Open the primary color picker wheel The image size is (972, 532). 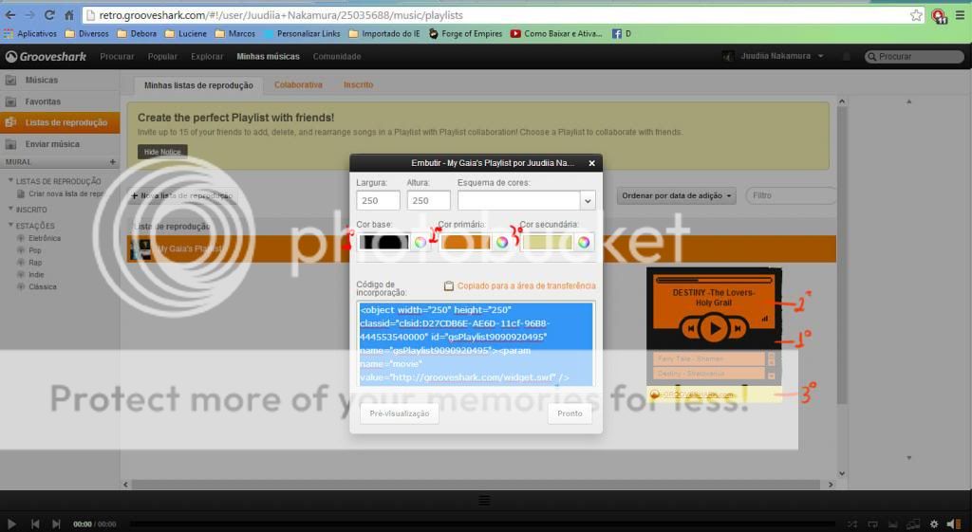[501, 242]
